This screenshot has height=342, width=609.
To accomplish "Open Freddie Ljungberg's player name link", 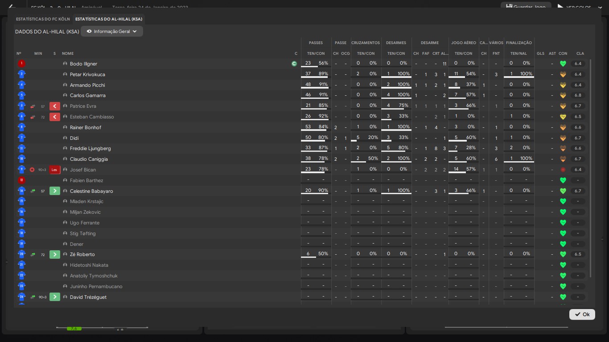I will [x=91, y=148].
